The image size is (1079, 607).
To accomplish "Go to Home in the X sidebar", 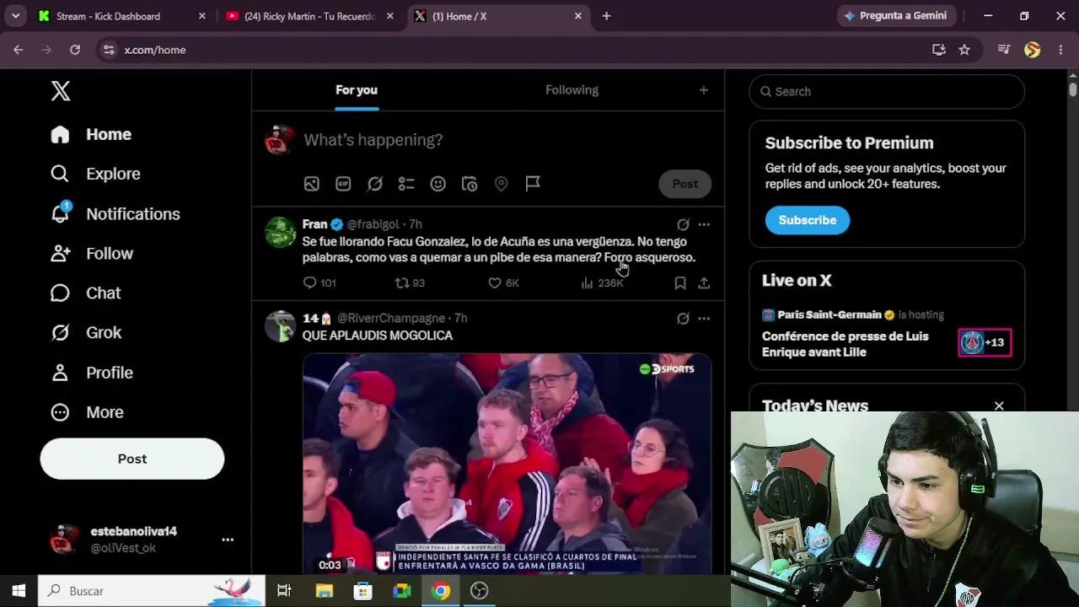I will (91, 134).
